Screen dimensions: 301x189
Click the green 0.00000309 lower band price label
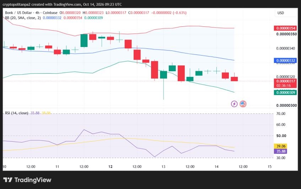click(285, 93)
